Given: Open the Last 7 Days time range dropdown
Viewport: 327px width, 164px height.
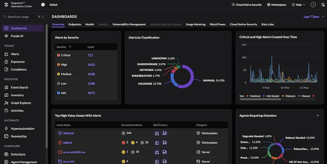Looking at the screenshot, I should pyautogui.click(x=314, y=17).
